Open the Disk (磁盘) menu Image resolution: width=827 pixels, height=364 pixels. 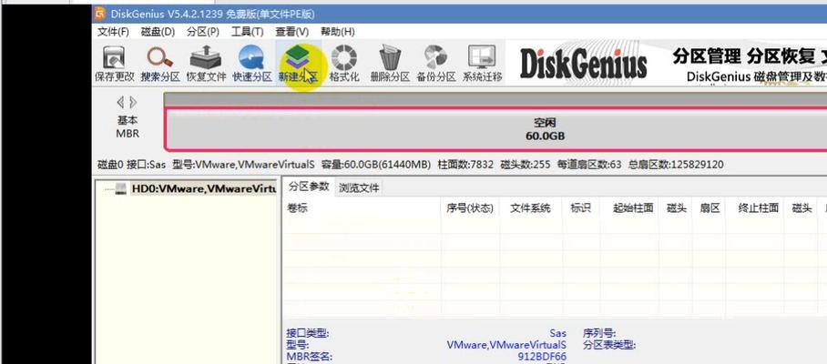click(x=158, y=32)
